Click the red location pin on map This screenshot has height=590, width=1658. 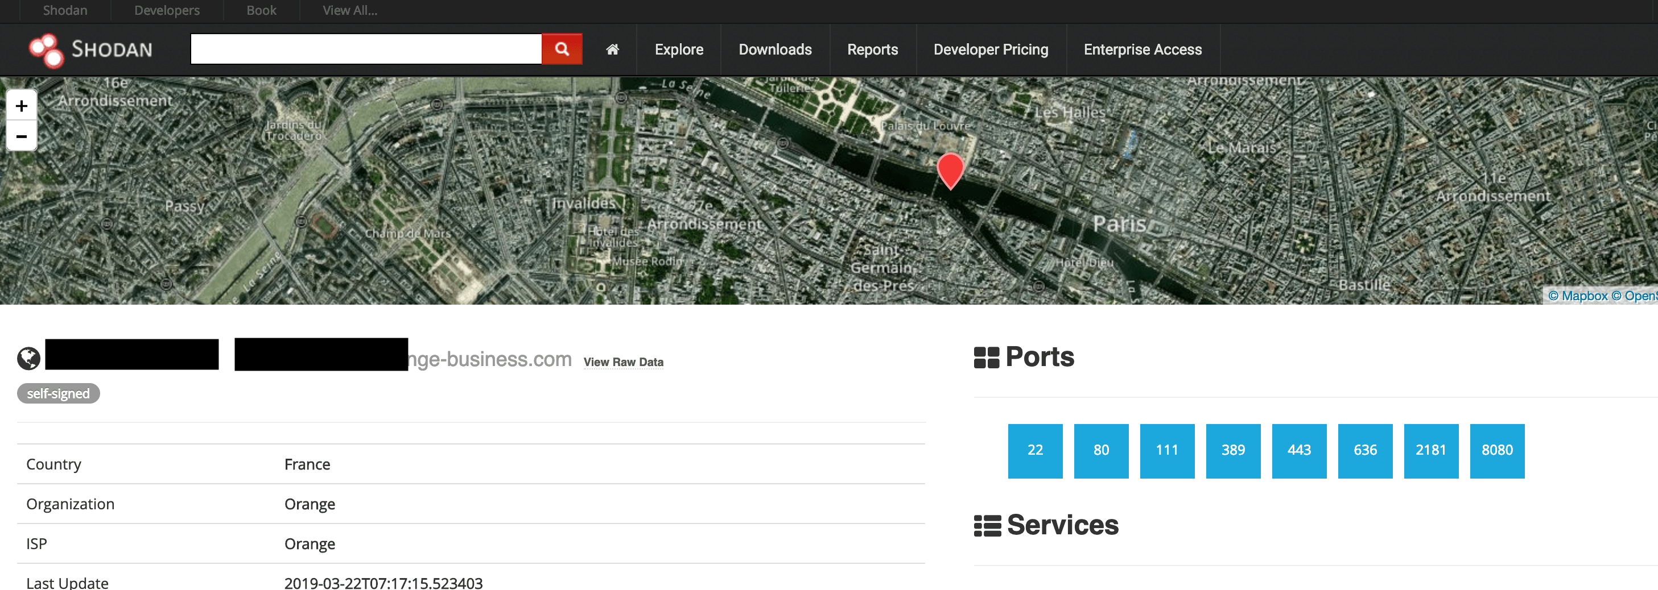click(950, 168)
